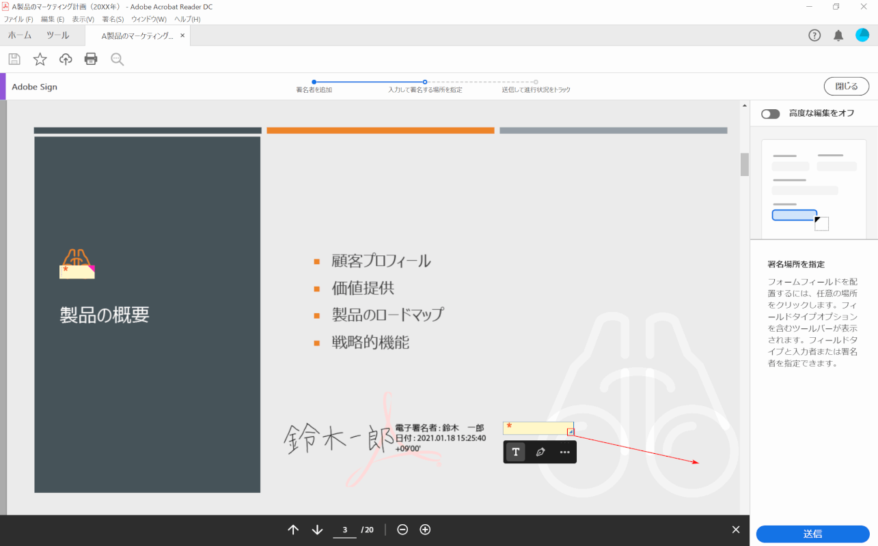This screenshot has width=878, height=546.
Task: Go to next page with down arrow
Action: pyautogui.click(x=316, y=529)
